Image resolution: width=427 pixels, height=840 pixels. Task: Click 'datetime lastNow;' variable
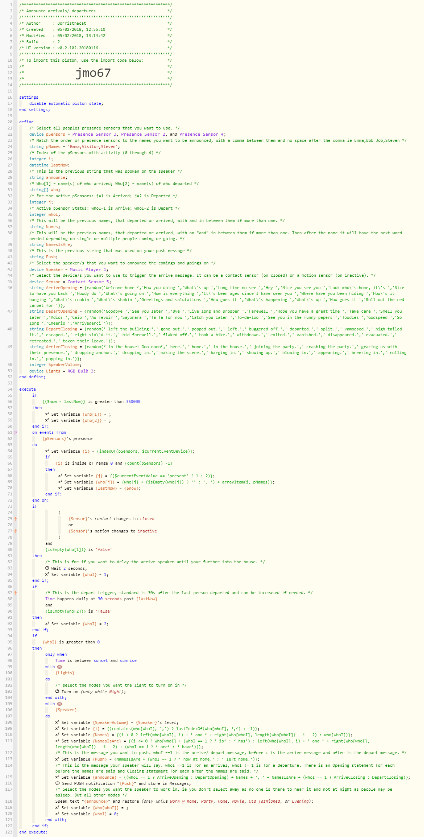(50, 165)
